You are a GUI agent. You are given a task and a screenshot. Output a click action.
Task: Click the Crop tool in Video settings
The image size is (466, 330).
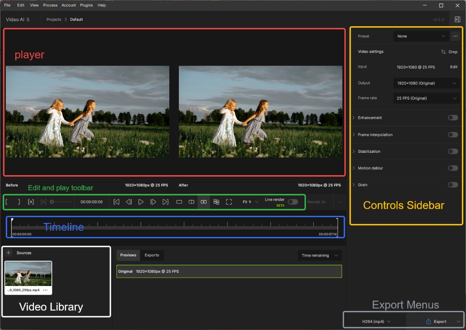[x=449, y=52]
